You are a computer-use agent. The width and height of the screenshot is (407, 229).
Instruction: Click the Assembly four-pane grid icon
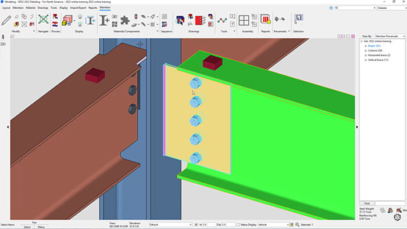point(244,20)
